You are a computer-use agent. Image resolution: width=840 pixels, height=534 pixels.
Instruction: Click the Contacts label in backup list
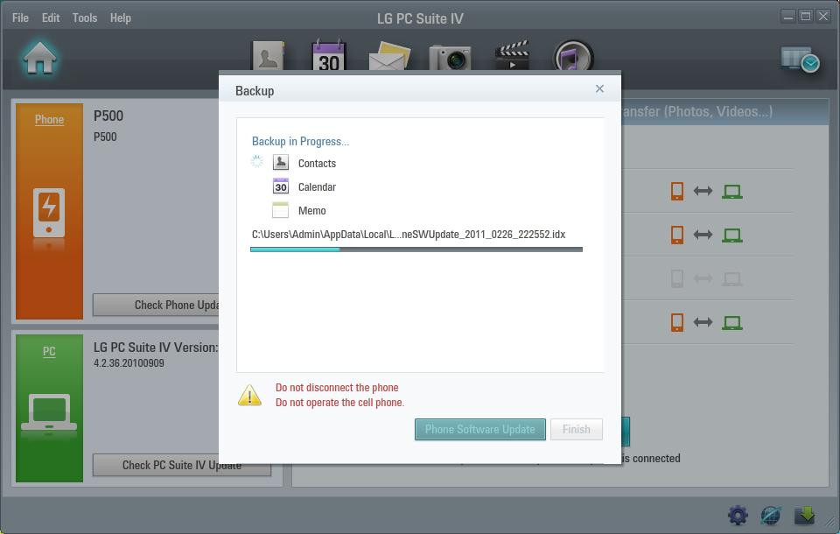pyautogui.click(x=317, y=163)
